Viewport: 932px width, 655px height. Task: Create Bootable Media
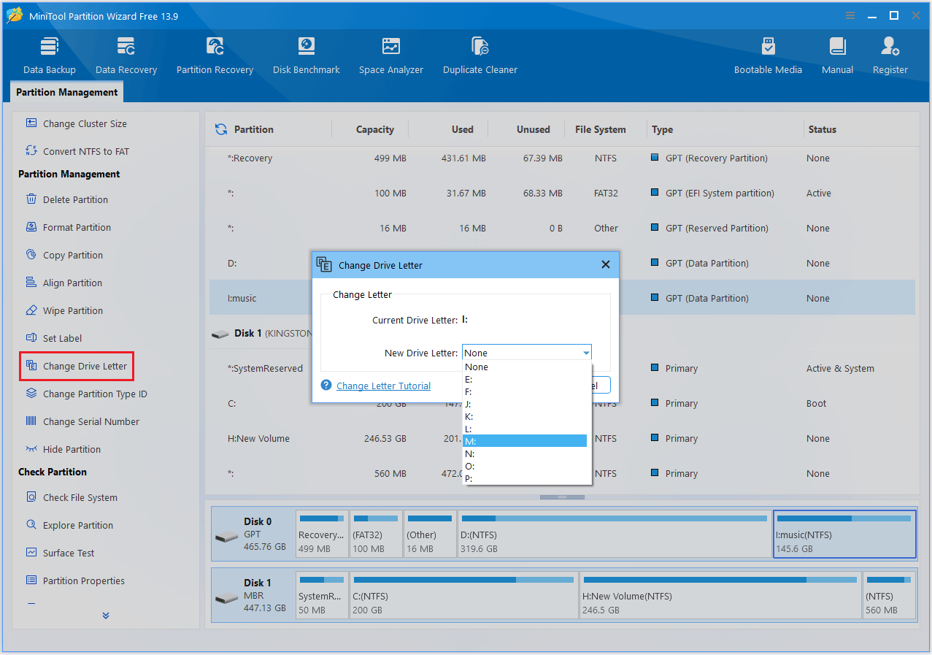coord(768,56)
